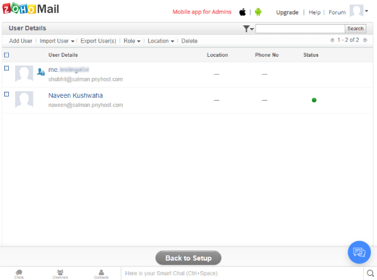Click avatar thumbnail for Naveen Kushwaha
The height and width of the screenshot is (280, 377).
tap(24, 99)
